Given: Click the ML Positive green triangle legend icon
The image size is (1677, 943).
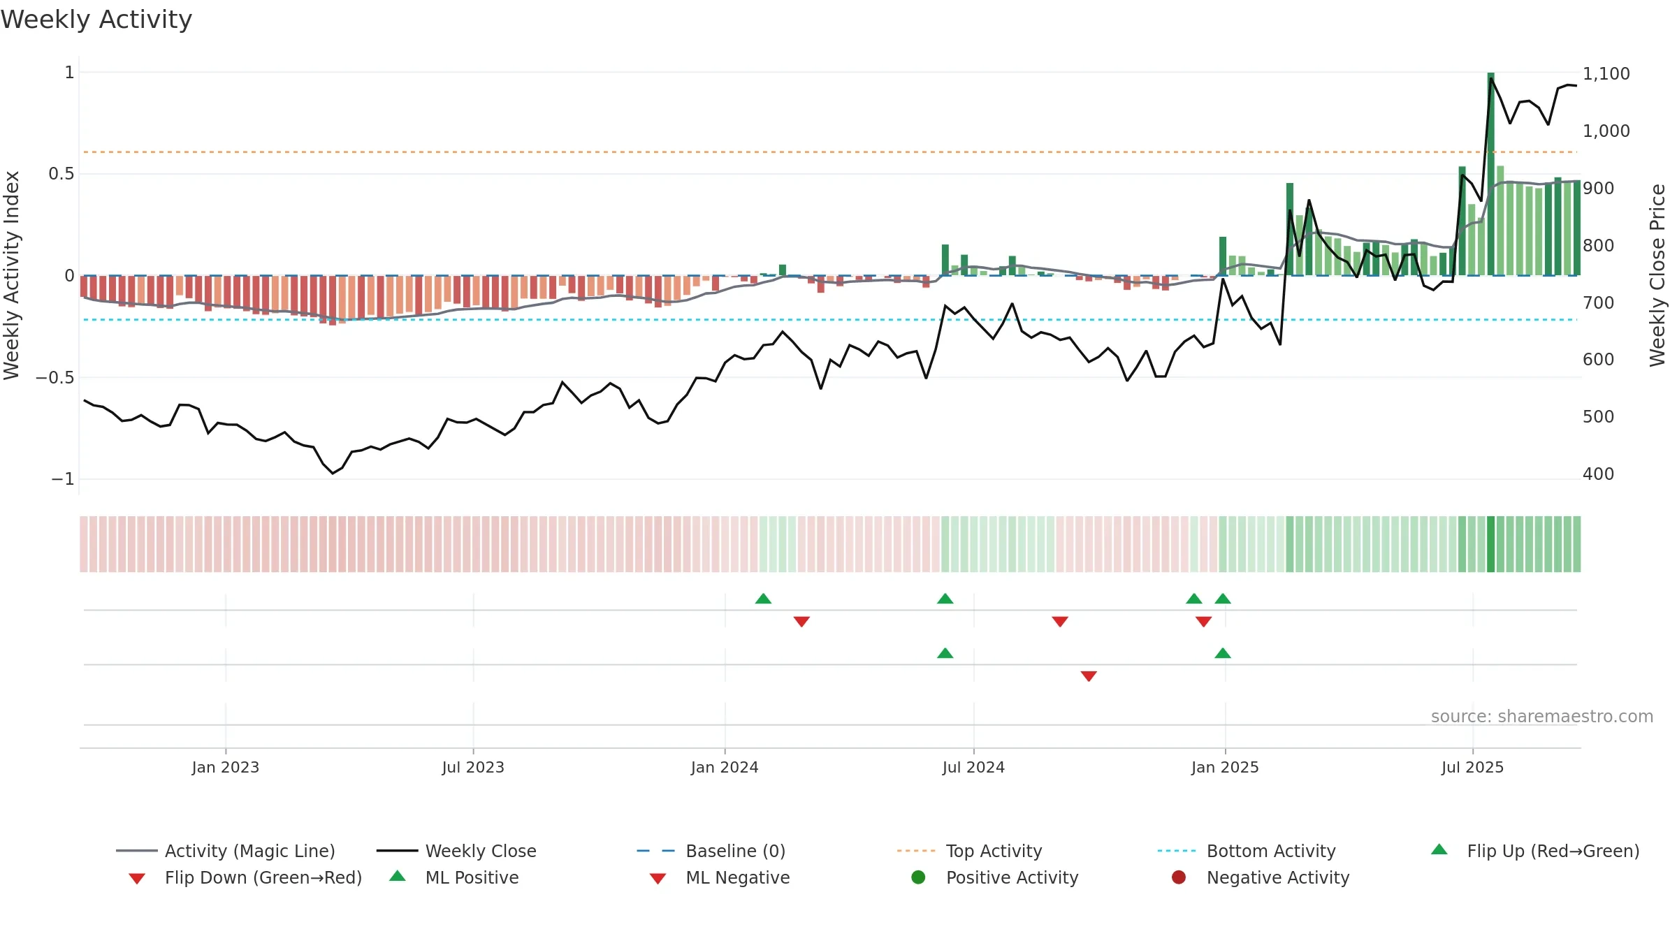Looking at the screenshot, I should pos(398,876).
